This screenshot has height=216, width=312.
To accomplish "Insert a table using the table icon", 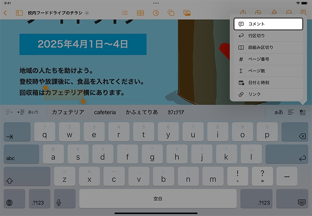I will [140, 13].
